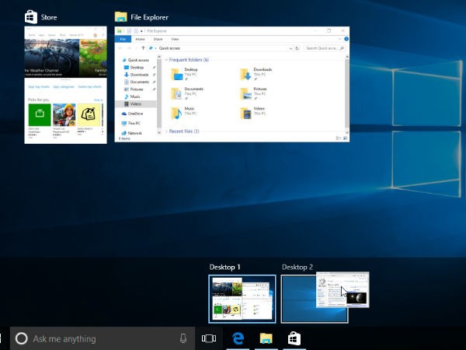Screen dimensions: 466x350
Task: Click the Cortana circle icon
Action: tap(22, 338)
